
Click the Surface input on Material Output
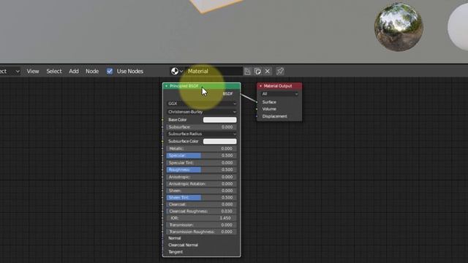point(269,102)
